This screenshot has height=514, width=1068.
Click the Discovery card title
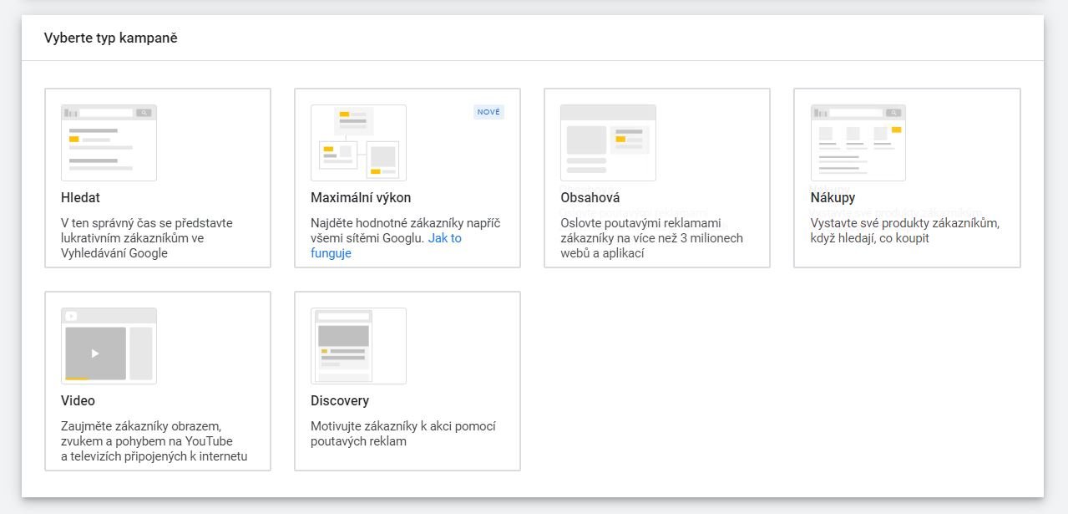340,400
